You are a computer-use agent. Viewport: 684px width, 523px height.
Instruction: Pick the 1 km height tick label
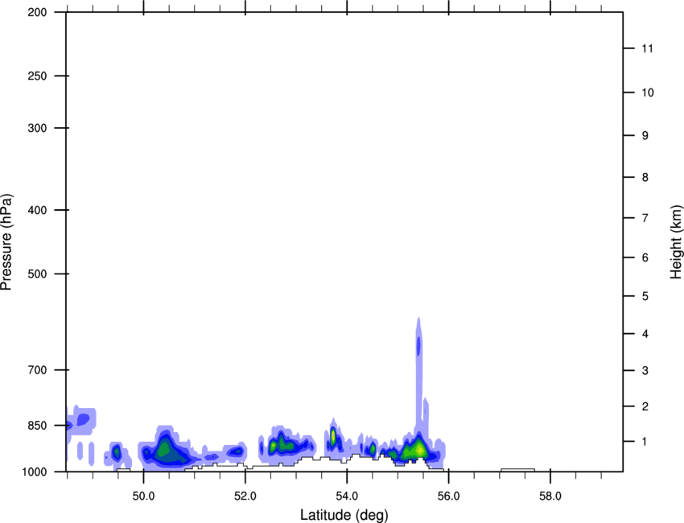[x=645, y=442]
